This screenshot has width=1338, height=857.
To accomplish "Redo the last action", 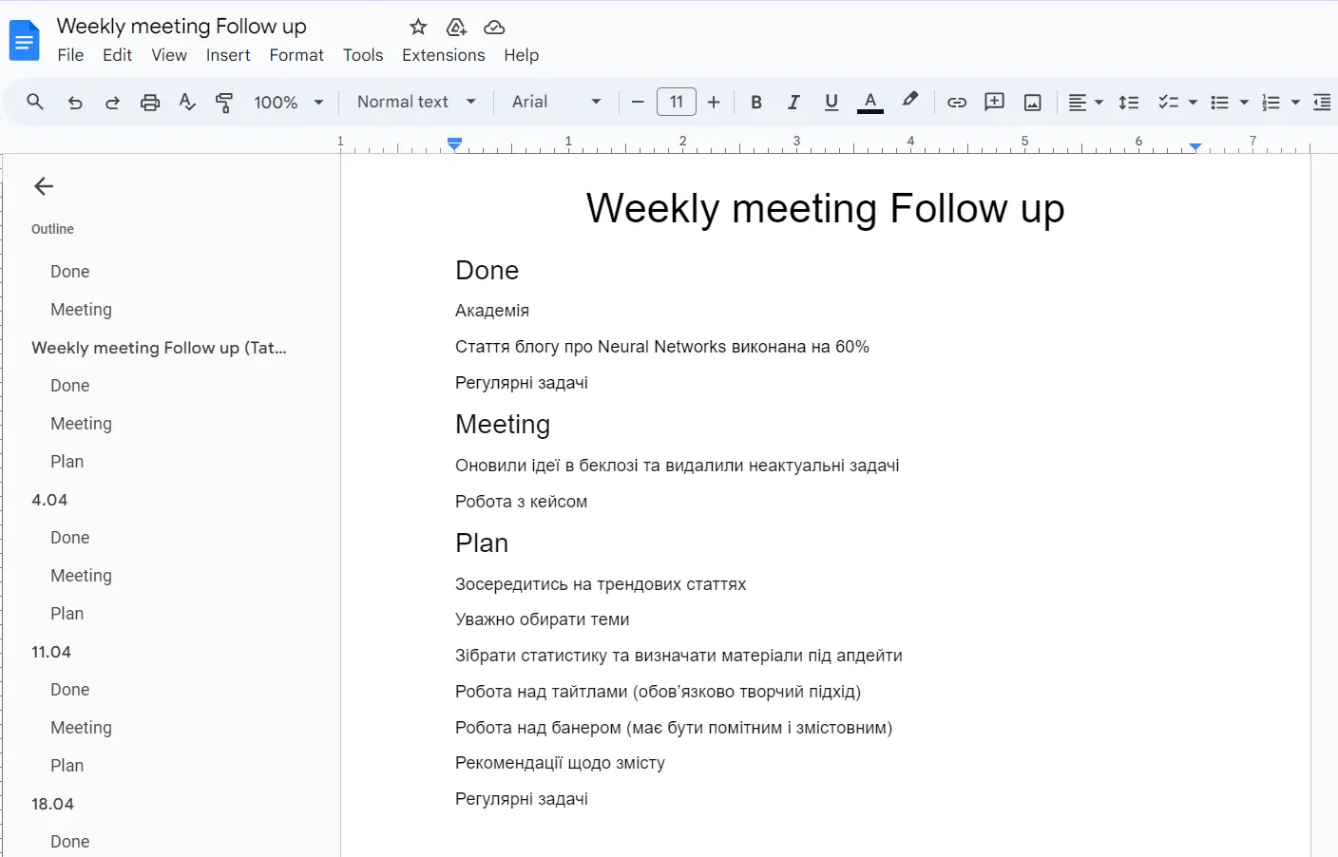I will tap(112, 102).
